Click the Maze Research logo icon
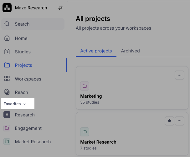The width and height of the screenshot is (190, 157). tap(7, 8)
